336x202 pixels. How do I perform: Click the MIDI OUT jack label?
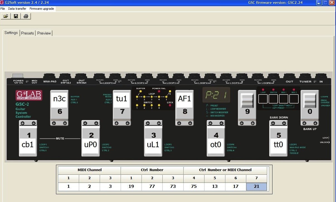tap(35, 82)
